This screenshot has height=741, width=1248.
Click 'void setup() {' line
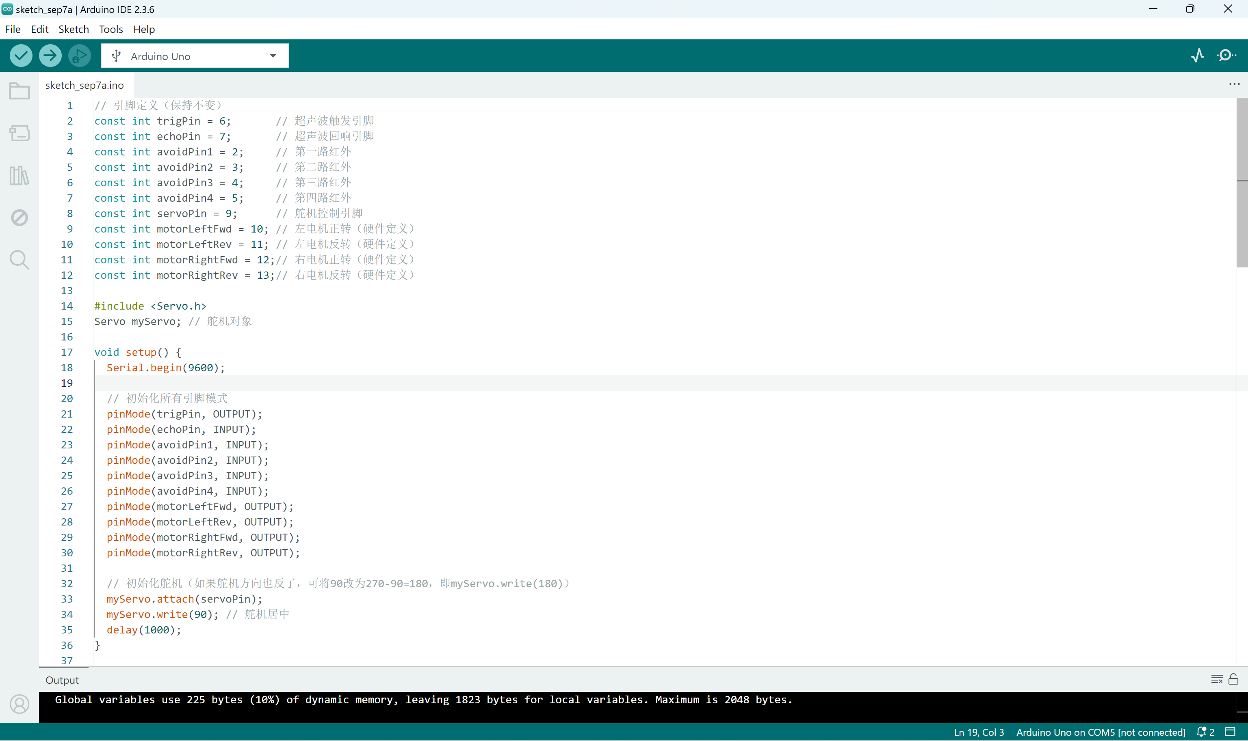[x=138, y=352]
